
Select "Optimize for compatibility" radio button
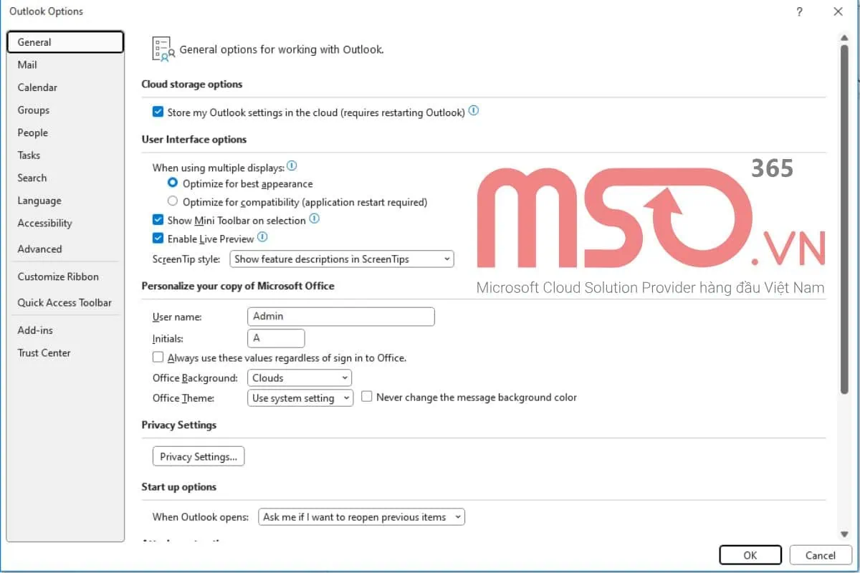pos(172,201)
